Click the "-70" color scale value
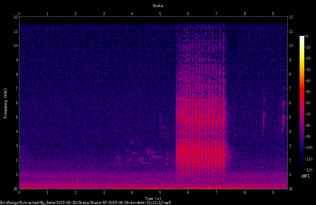Screen dimensions: 316x205 tap(307, 114)
